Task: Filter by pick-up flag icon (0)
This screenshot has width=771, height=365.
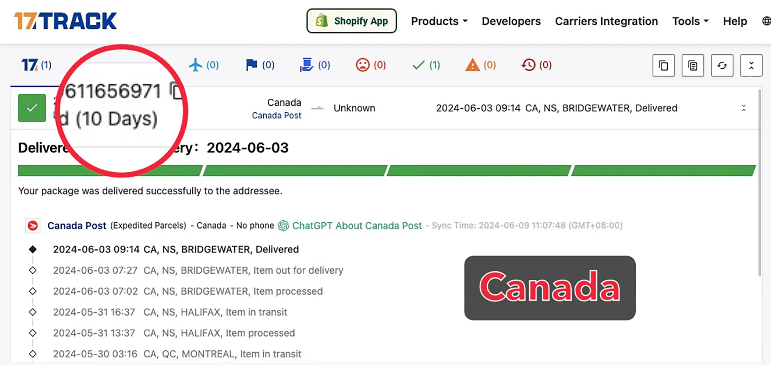Action: tap(260, 65)
